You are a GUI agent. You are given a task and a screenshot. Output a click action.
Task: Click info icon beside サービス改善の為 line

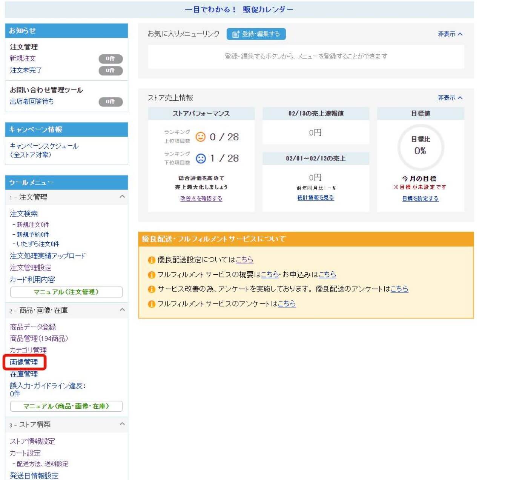152,289
